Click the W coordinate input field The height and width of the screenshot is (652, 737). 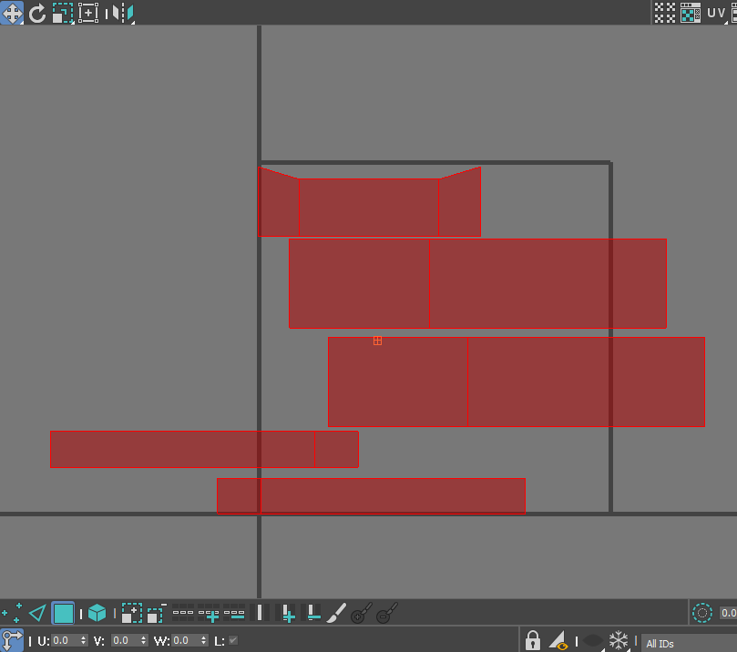186,640
